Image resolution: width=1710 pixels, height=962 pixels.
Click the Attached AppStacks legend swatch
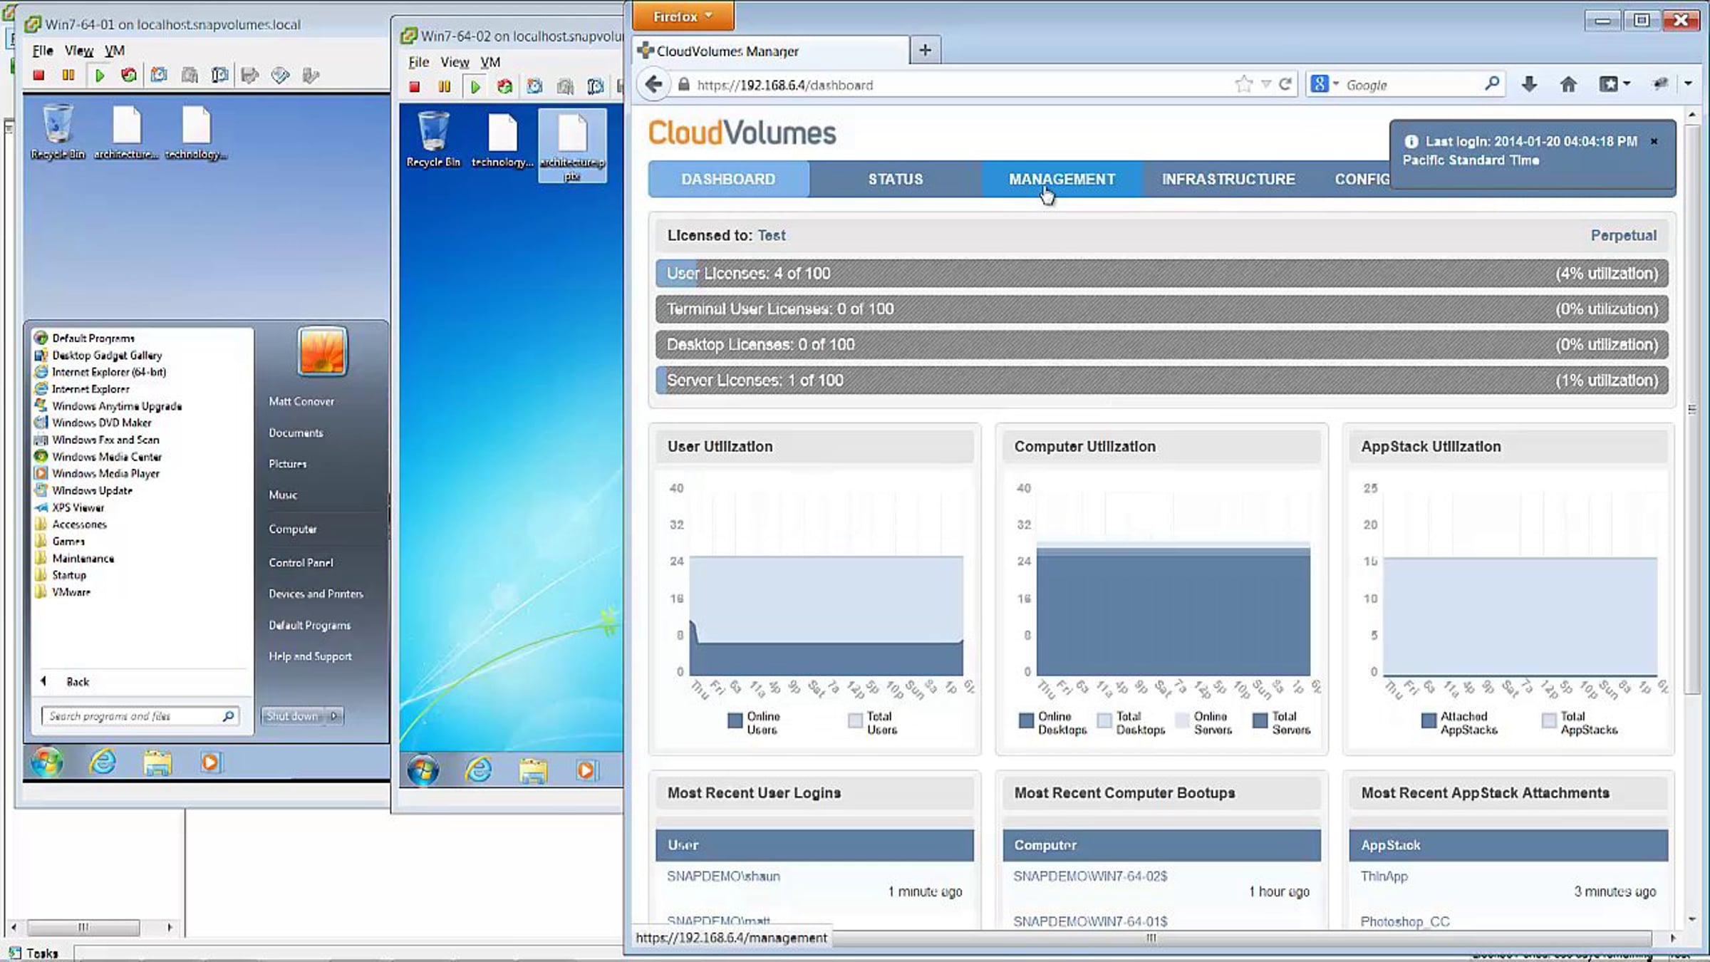(1428, 721)
